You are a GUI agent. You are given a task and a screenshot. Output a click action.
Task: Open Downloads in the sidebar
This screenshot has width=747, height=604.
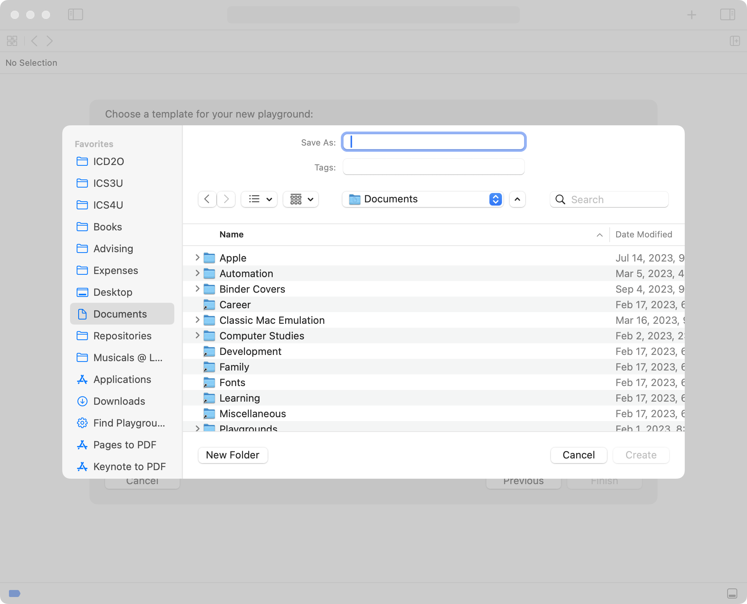[x=119, y=401]
